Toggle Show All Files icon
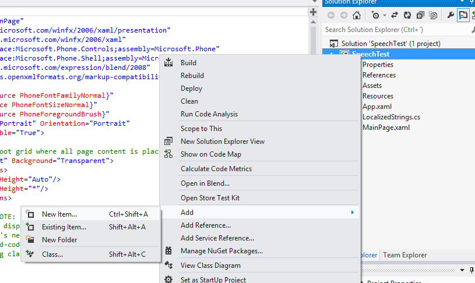 433,15
